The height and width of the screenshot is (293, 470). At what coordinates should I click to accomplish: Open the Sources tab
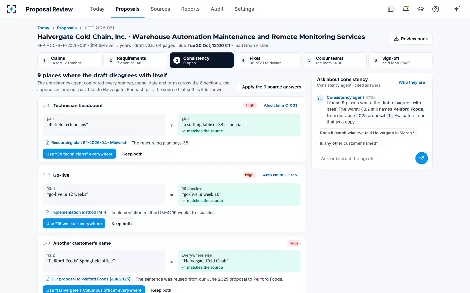coord(160,9)
